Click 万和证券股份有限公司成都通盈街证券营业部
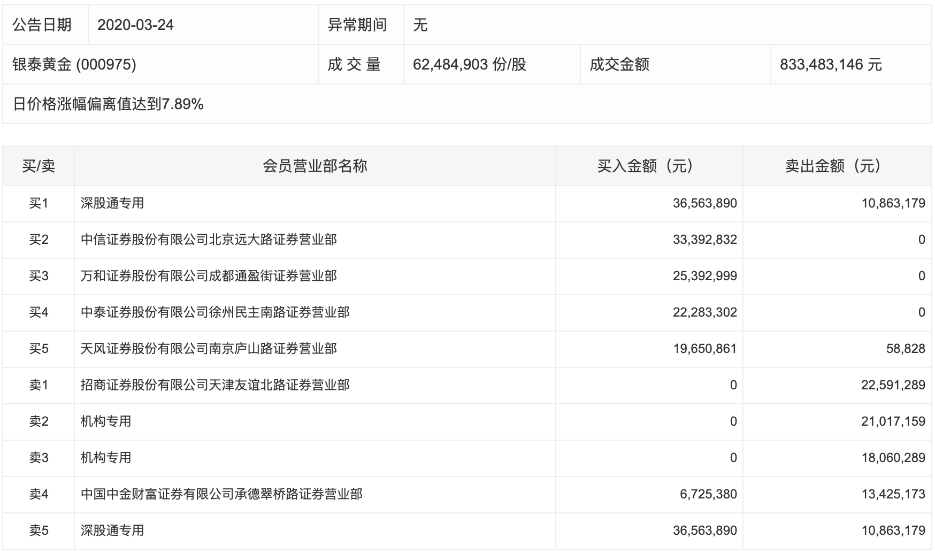 [x=209, y=276]
